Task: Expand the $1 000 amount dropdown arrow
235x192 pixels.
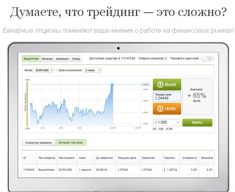Action: [178, 122]
